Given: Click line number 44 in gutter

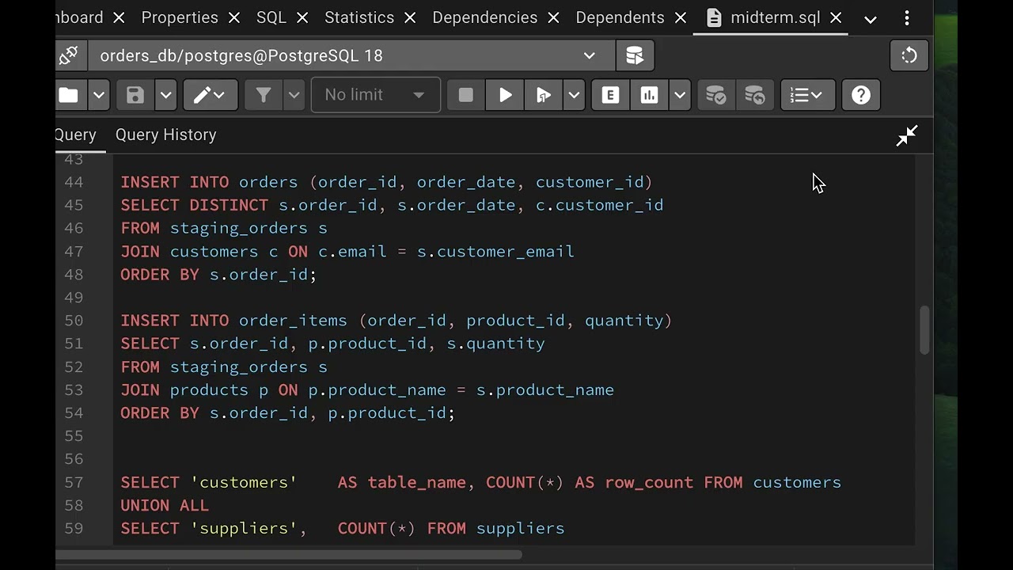Looking at the screenshot, I should (74, 182).
